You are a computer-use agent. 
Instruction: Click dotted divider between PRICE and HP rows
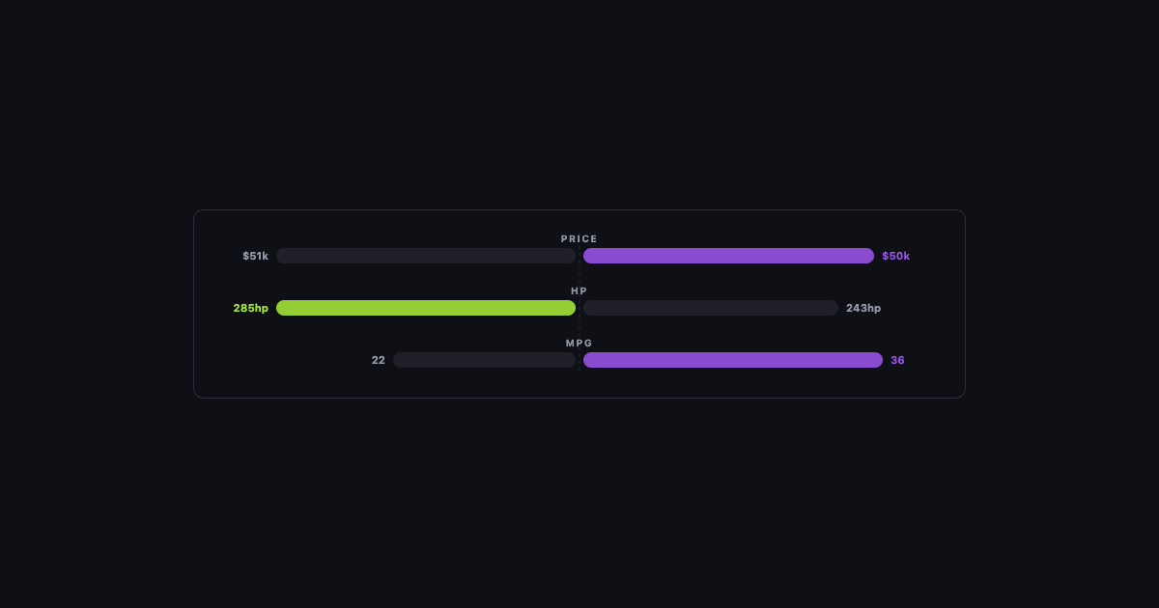579,274
